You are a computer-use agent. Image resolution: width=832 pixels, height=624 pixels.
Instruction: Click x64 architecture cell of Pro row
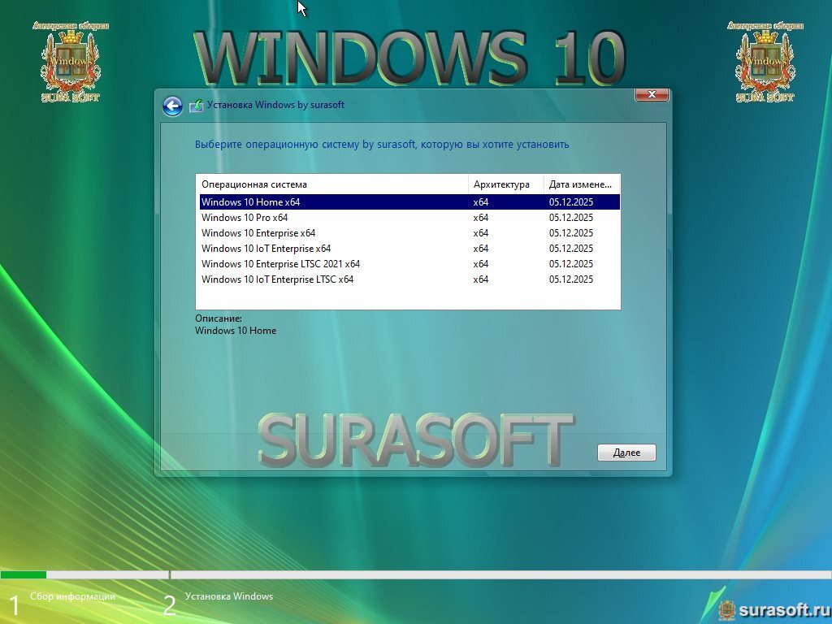(x=481, y=218)
